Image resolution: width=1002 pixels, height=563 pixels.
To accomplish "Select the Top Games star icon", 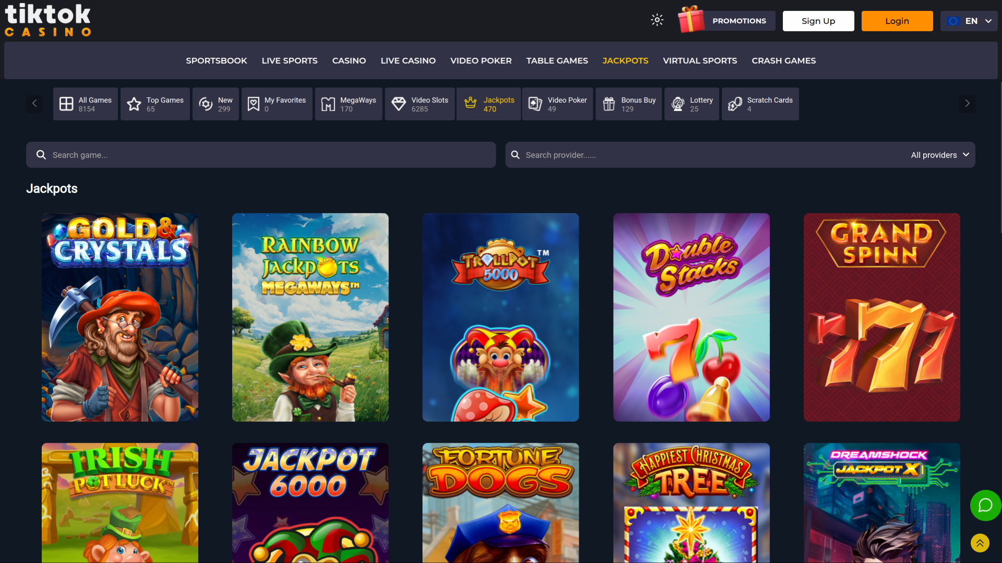I will tap(134, 104).
